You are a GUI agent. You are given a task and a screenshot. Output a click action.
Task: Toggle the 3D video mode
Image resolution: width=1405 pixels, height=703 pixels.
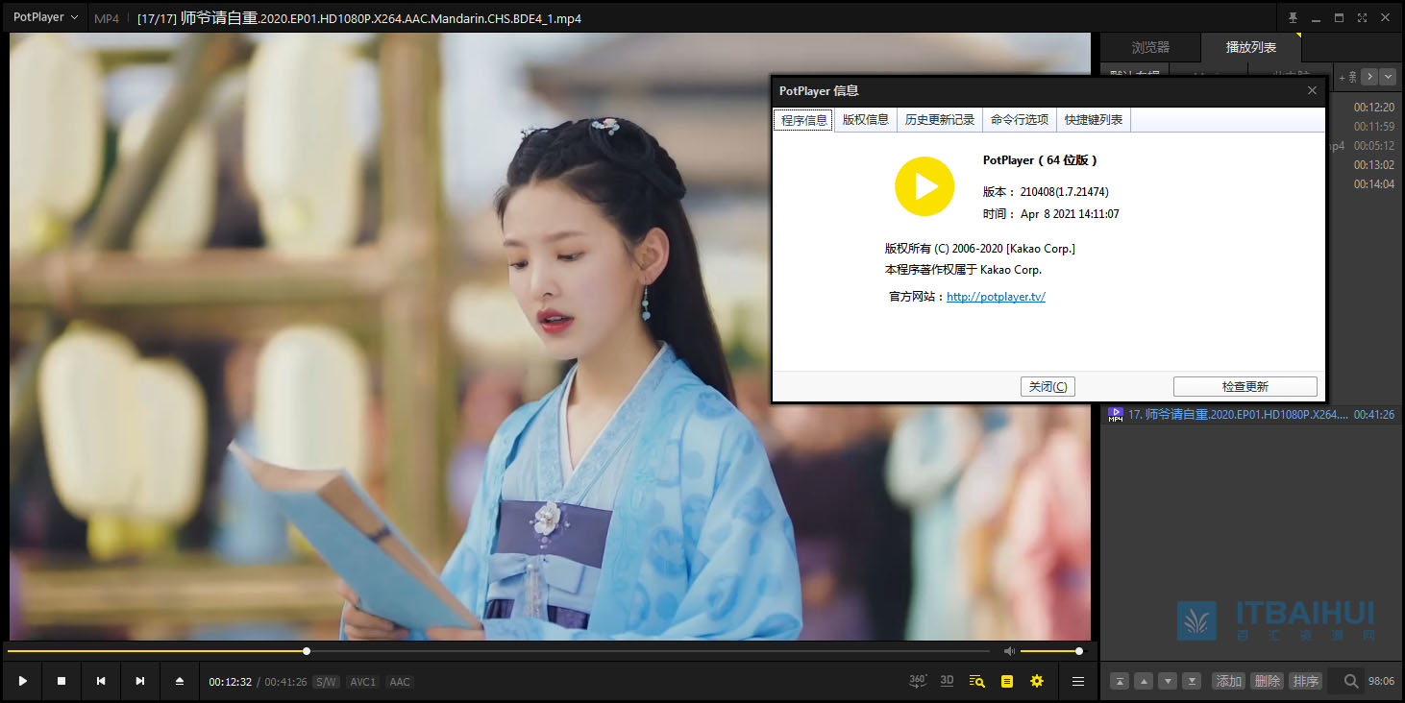(x=947, y=681)
